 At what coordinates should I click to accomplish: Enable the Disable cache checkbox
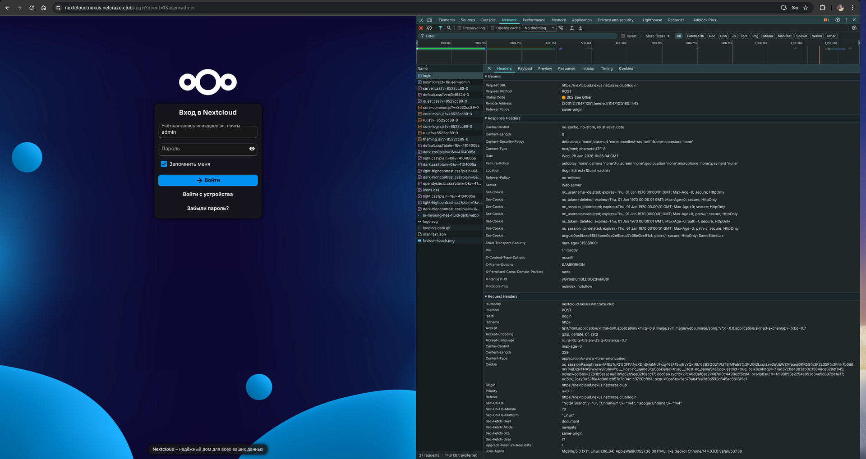click(x=493, y=28)
